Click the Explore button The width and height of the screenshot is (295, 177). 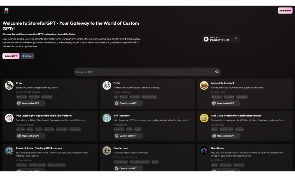pyautogui.click(x=27, y=56)
